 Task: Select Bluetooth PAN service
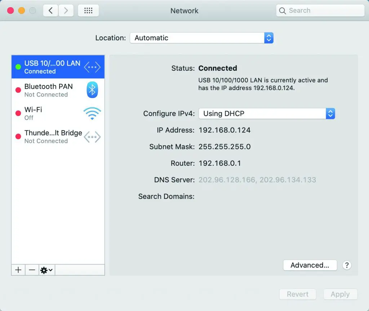point(58,90)
